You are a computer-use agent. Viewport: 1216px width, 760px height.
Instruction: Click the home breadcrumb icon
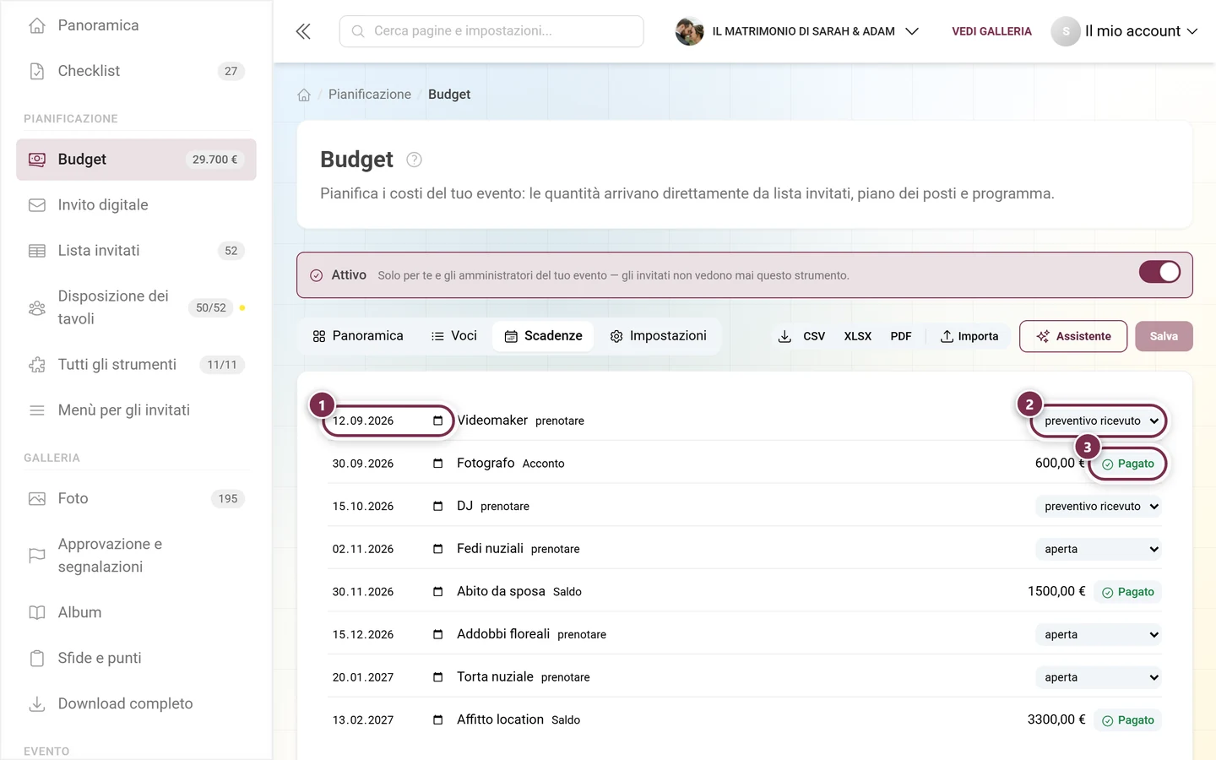[x=304, y=95]
